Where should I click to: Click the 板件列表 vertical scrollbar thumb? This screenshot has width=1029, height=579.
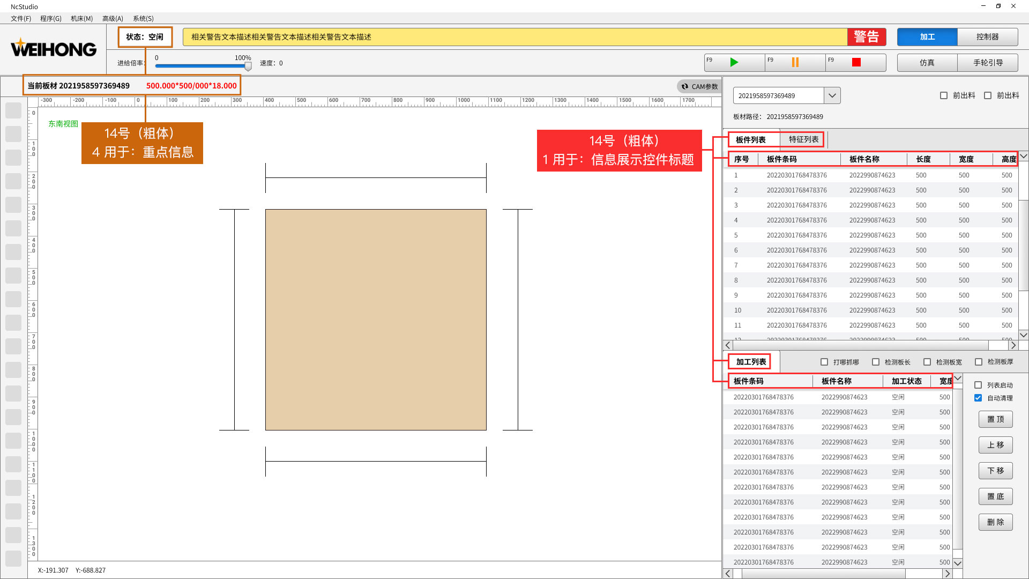click(x=1024, y=246)
